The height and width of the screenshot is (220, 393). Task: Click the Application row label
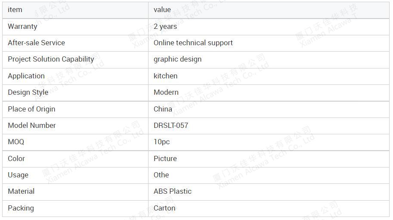(26, 76)
